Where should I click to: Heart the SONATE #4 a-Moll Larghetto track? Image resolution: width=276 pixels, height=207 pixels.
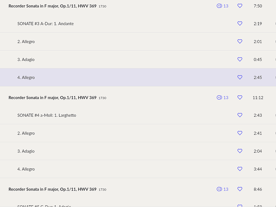240,115
